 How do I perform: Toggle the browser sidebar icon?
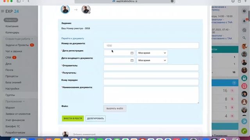tap(18, 1)
